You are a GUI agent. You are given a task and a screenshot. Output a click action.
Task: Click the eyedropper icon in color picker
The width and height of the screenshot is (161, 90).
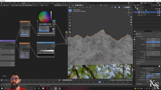pos(51,26)
